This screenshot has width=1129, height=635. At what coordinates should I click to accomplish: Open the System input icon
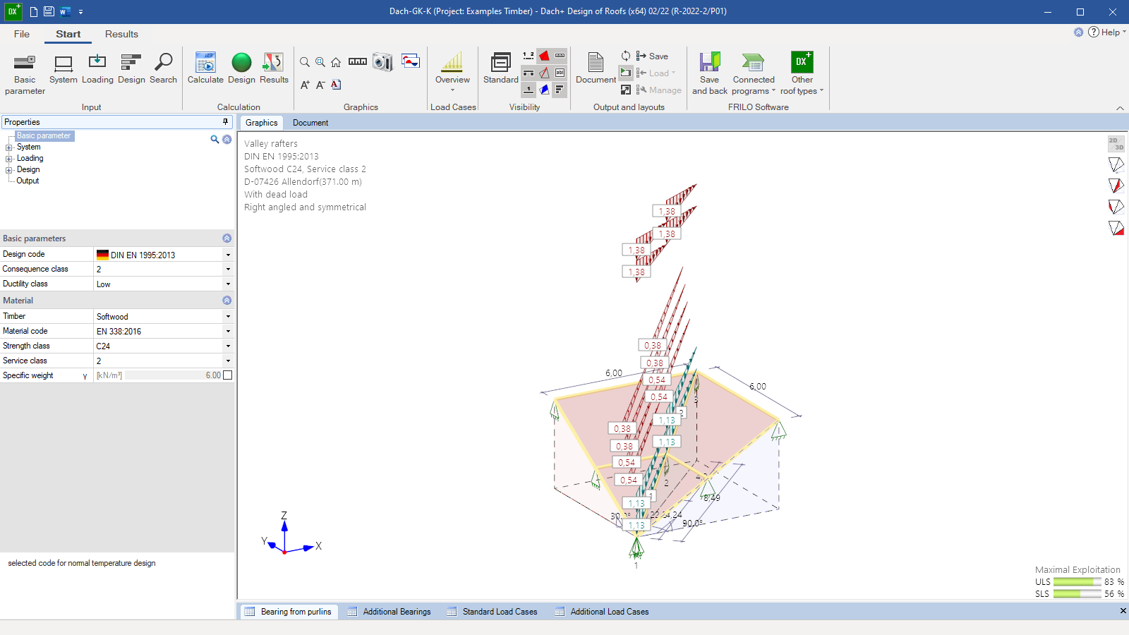[x=64, y=69]
